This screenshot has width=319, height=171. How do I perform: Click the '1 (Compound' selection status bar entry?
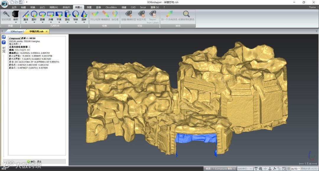pyautogui.click(x=220, y=169)
